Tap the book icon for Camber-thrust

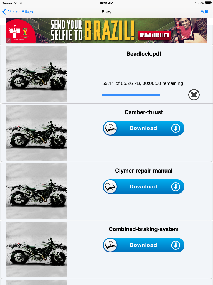[110, 128]
